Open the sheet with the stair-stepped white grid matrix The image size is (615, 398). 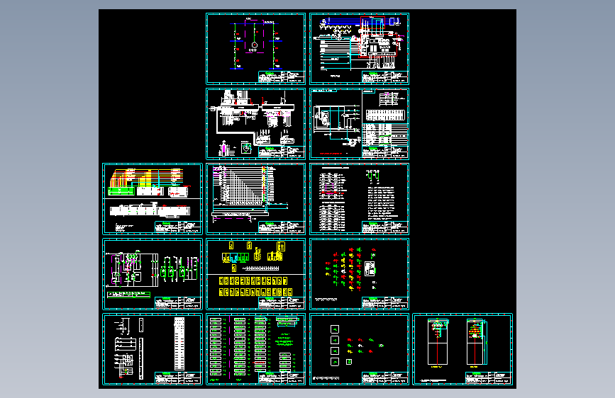pos(256,199)
